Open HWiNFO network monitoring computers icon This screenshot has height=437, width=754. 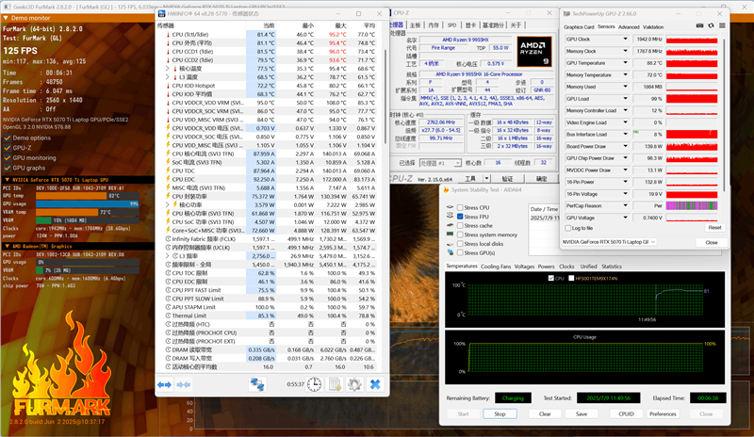(x=257, y=384)
